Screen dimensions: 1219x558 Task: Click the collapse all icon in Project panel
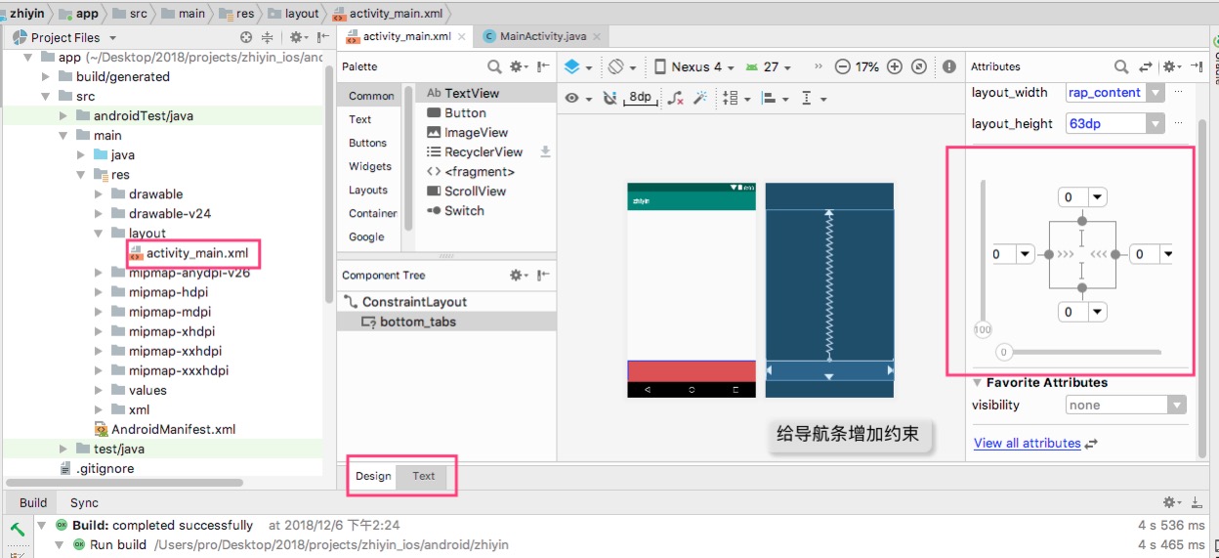(268, 37)
